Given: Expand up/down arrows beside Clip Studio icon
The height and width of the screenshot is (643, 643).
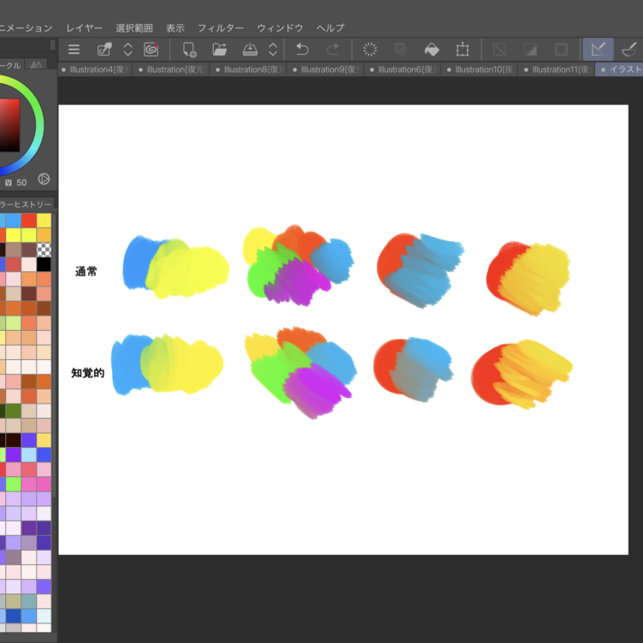Looking at the screenshot, I should tap(128, 50).
